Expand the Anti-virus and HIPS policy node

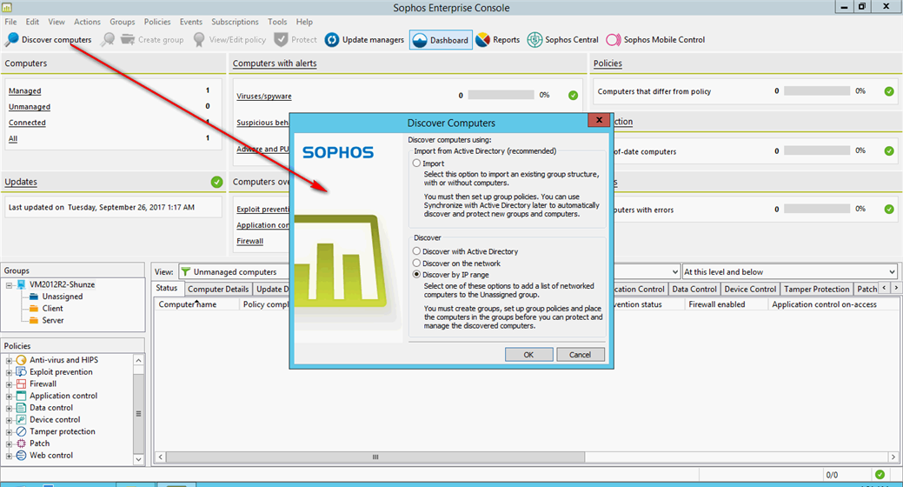pyautogui.click(x=10, y=361)
